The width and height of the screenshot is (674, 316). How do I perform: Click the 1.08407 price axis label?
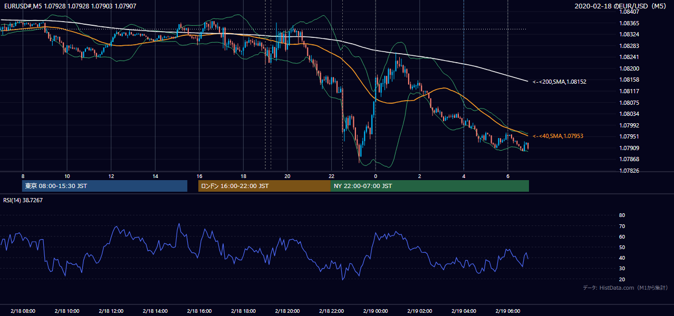coord(629,12)
